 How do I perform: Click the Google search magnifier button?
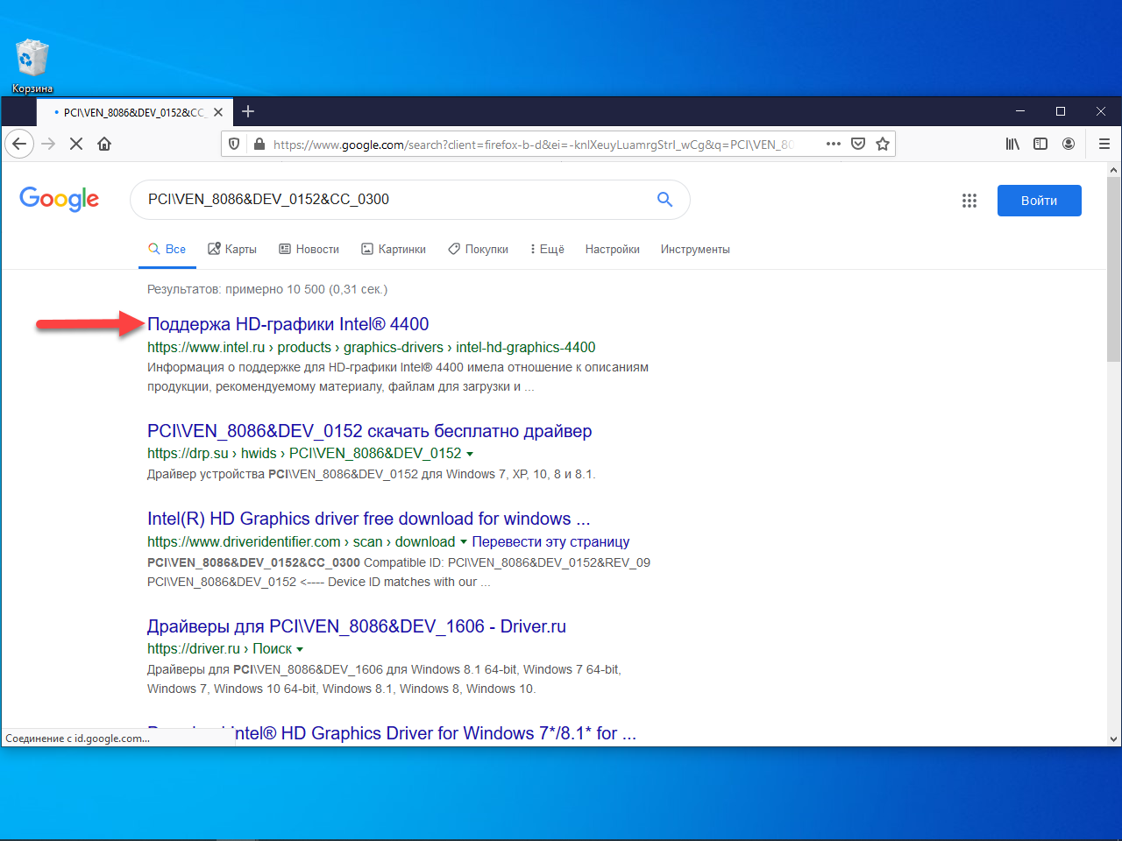[x=665, y=200]
